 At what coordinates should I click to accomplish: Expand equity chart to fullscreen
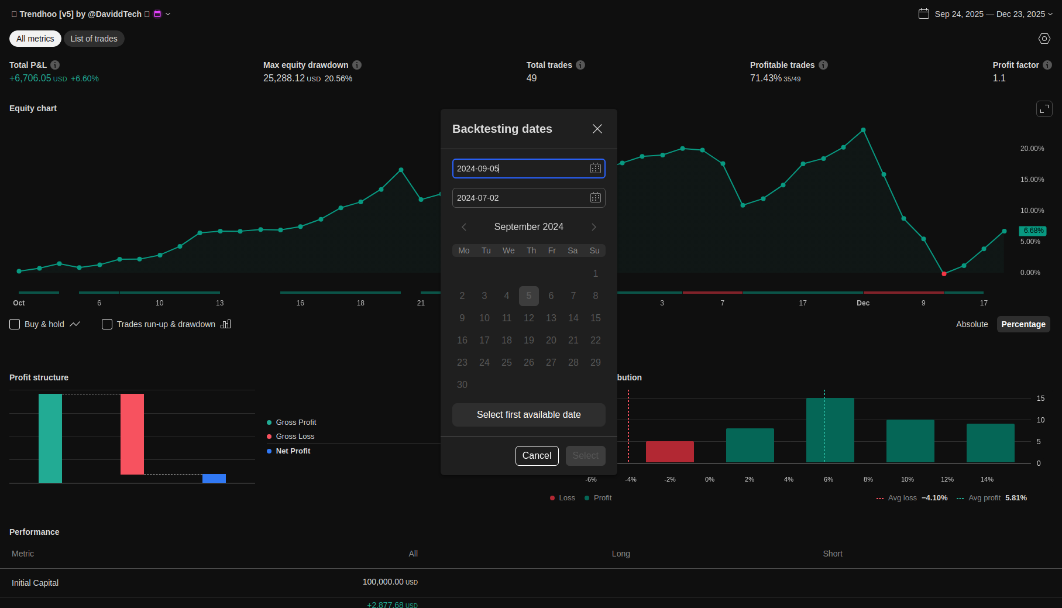point(1044,109)
